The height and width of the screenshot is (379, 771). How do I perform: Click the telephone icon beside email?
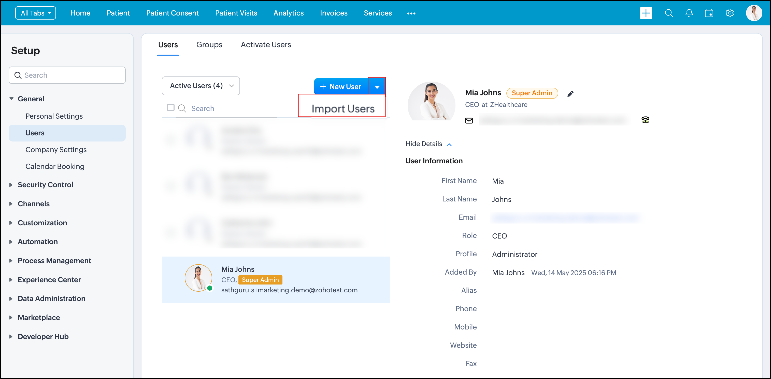pos(645,120)
